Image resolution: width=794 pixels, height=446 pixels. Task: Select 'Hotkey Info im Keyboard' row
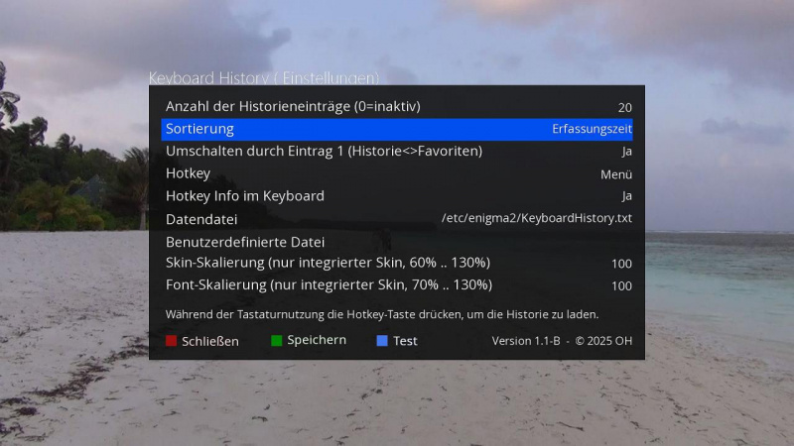(x=396, y=195)
